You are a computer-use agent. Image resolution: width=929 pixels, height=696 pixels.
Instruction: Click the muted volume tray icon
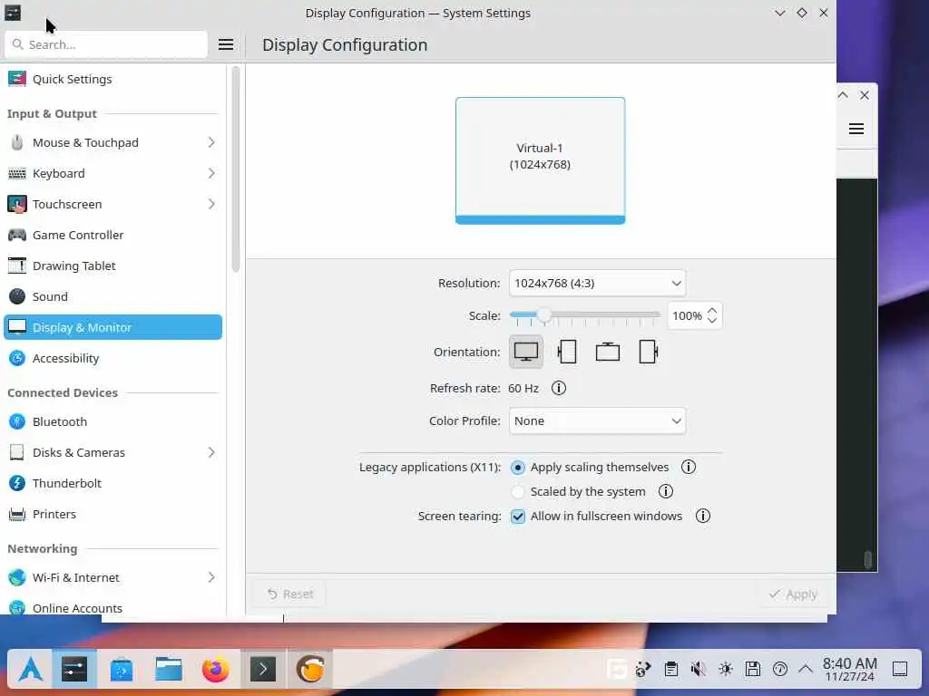[699, 670]
